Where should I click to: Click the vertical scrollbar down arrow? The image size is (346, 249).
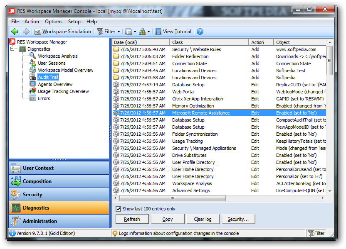[x=330, y=191]
